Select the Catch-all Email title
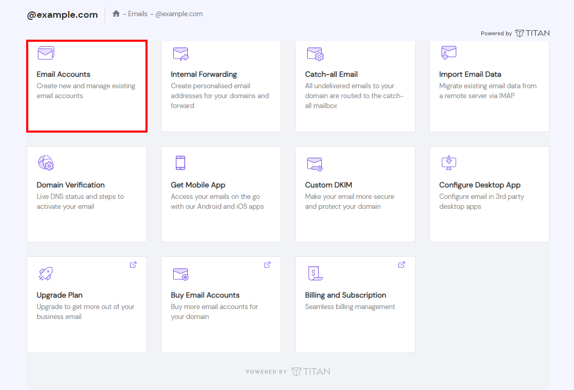This screenshot has width=574, height=390. click(x=331, y=74)
